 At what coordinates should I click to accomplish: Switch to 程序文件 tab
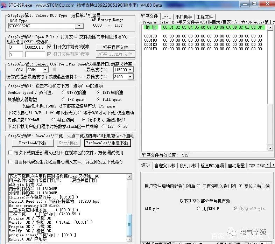150,16
